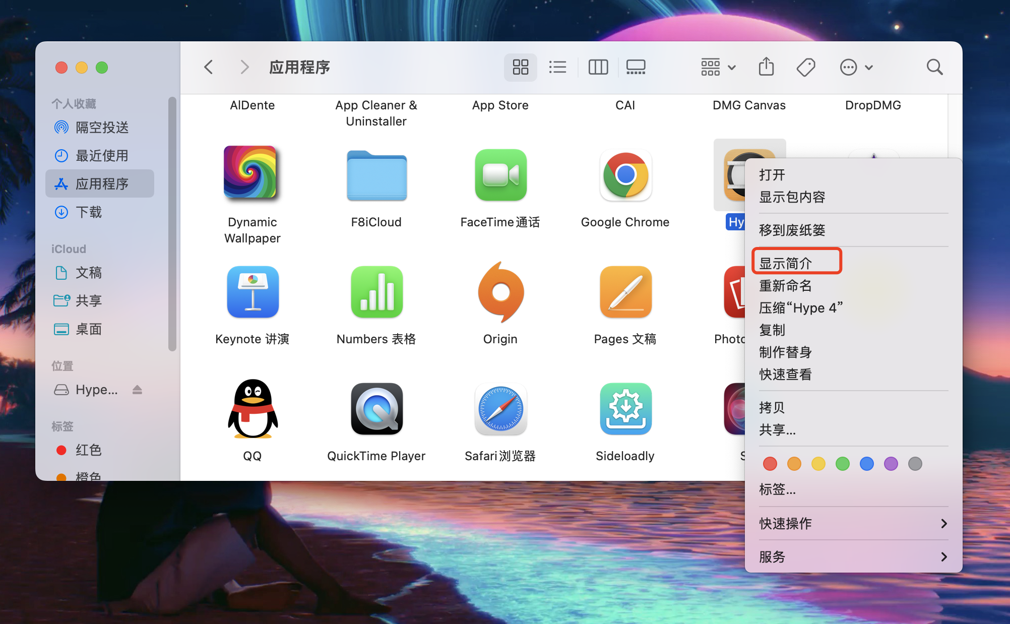The height and width of the screenshot is (624, 1010).
Task: Select 应用程序 in sidebar
Action: pyautogui.click(x=100, y=184)
